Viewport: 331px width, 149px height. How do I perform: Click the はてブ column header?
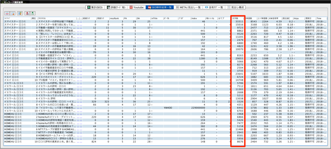(x=225, y=18)
